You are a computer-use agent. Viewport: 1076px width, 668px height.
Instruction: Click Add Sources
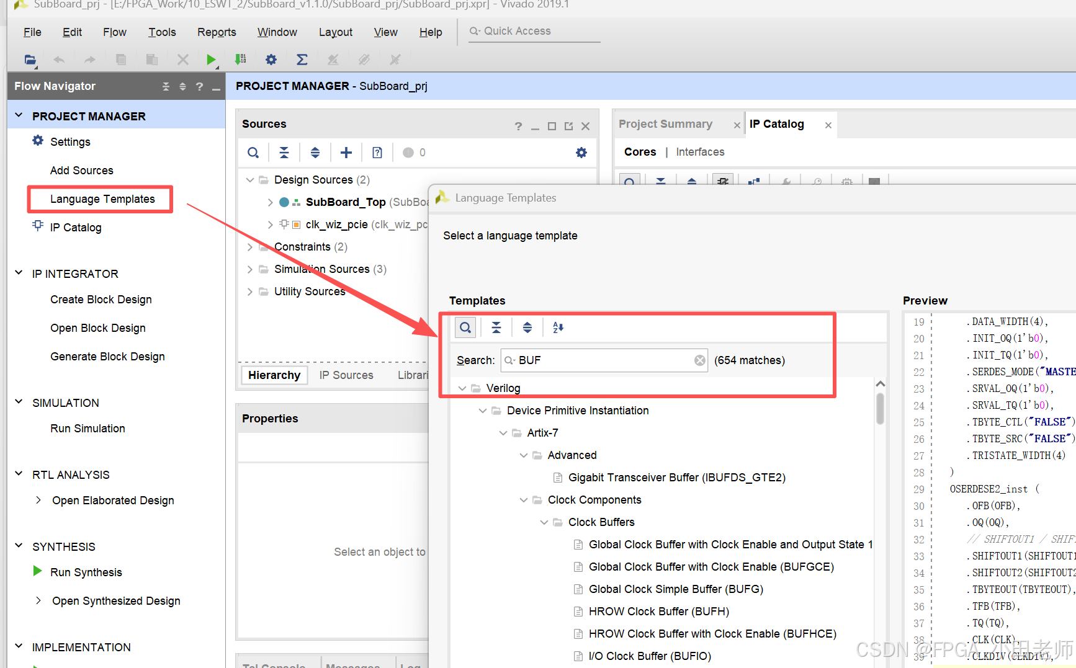coord(82,171)
